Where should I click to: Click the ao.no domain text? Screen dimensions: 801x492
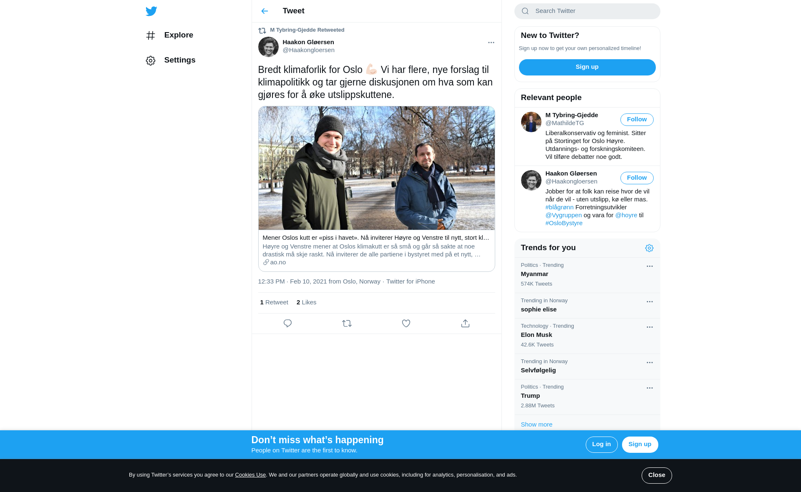coord(278,262)
